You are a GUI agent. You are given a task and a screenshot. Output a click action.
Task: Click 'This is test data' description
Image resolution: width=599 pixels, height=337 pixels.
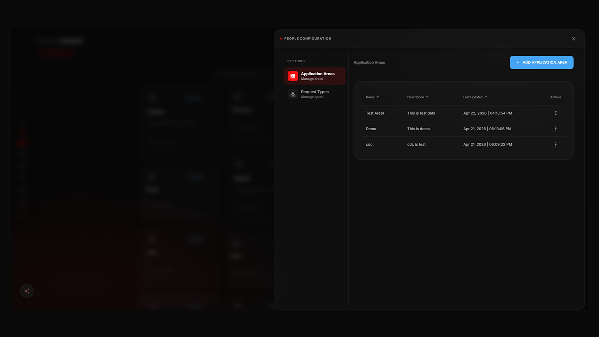(x=421, y=113)
